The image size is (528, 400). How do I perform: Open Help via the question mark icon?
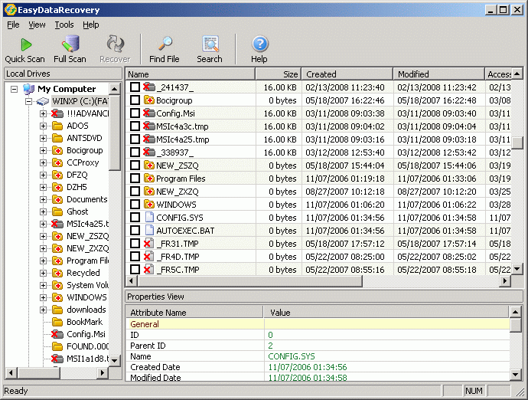259,44
